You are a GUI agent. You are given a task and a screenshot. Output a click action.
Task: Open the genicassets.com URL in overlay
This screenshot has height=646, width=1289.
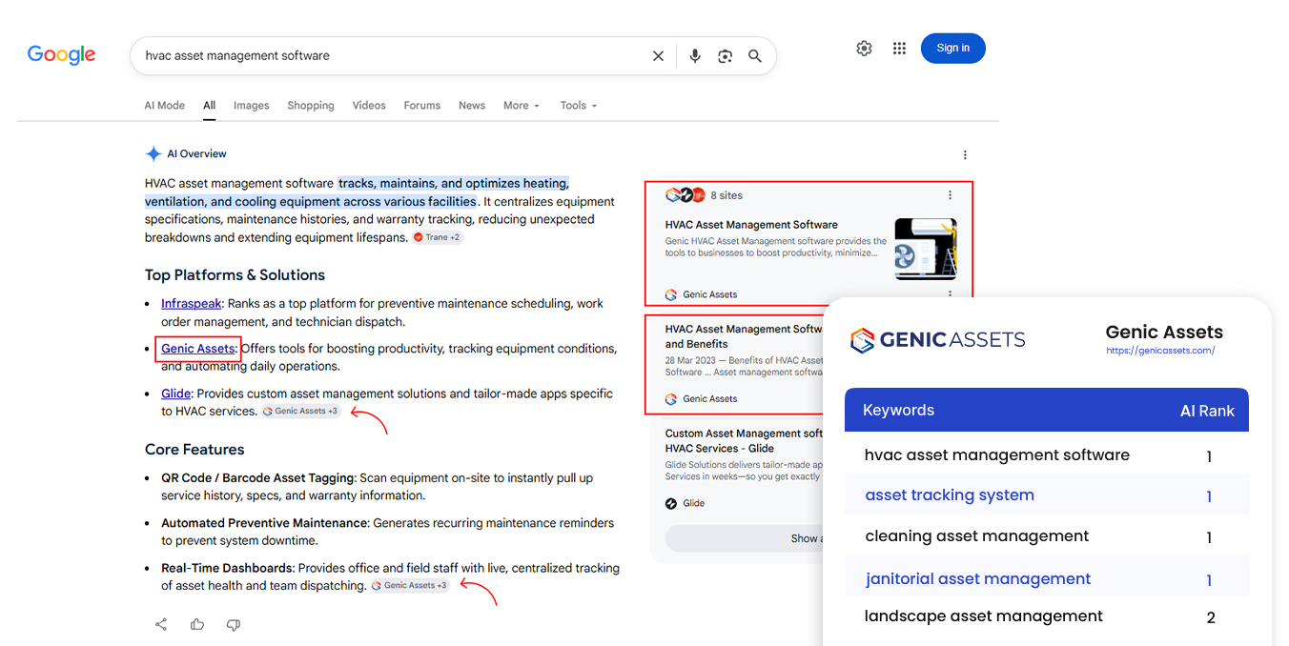pos(1160,351)
